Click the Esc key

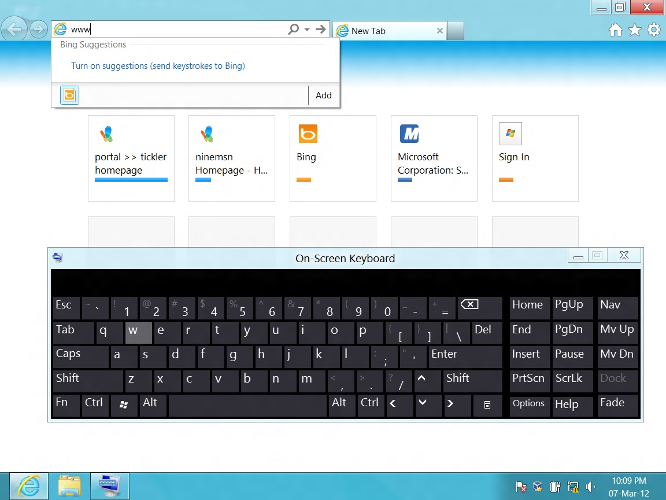pyautogui.click(x=66, y=308)
